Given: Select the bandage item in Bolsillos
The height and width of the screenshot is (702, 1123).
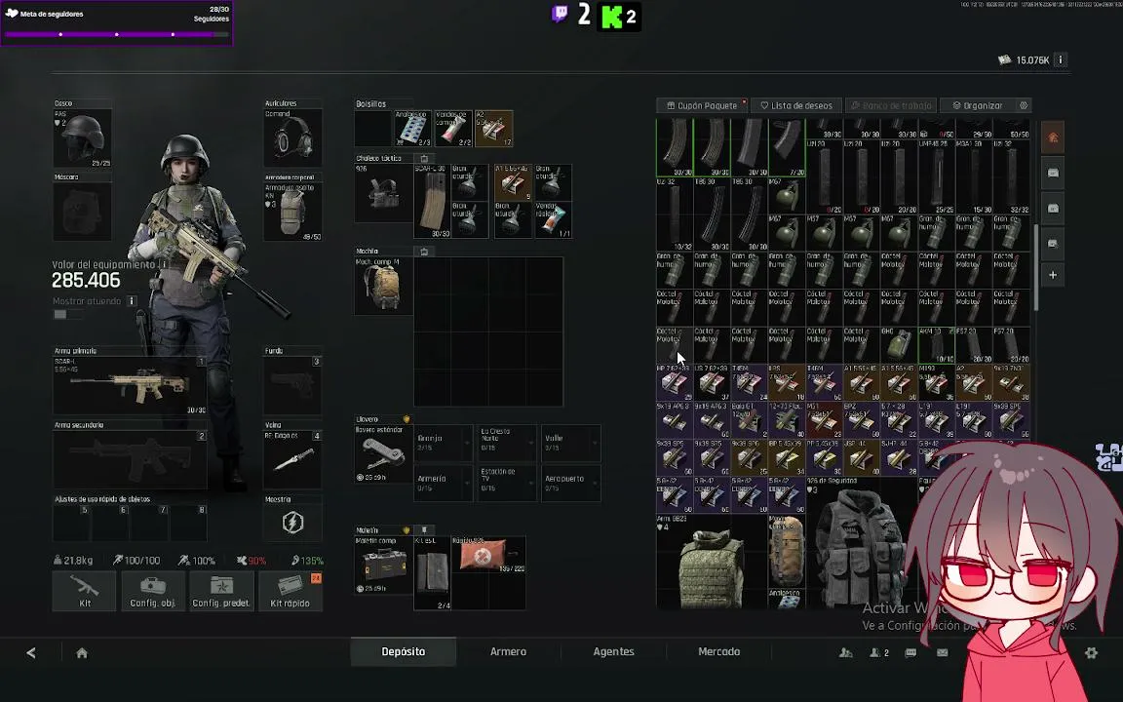Looking at the screenshot, I should click(x=453, y=129).
